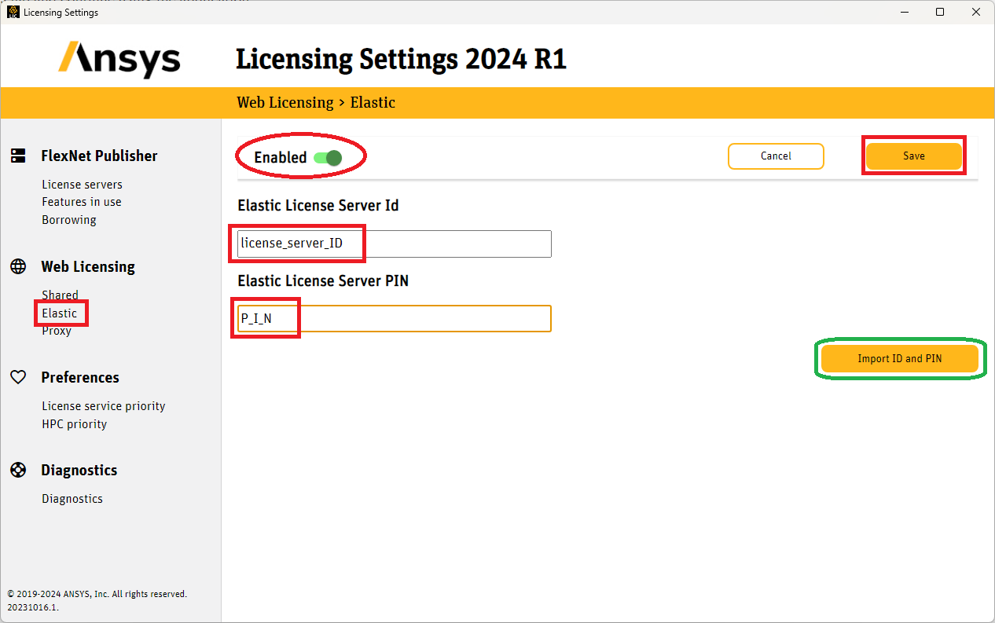995x623 pixels.
Task: Open License service priority settings
Action: point(103,405)
